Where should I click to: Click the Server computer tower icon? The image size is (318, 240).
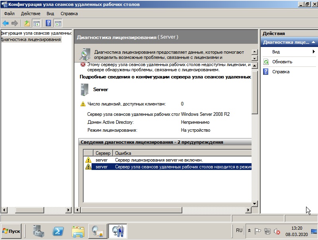[84, 90]
